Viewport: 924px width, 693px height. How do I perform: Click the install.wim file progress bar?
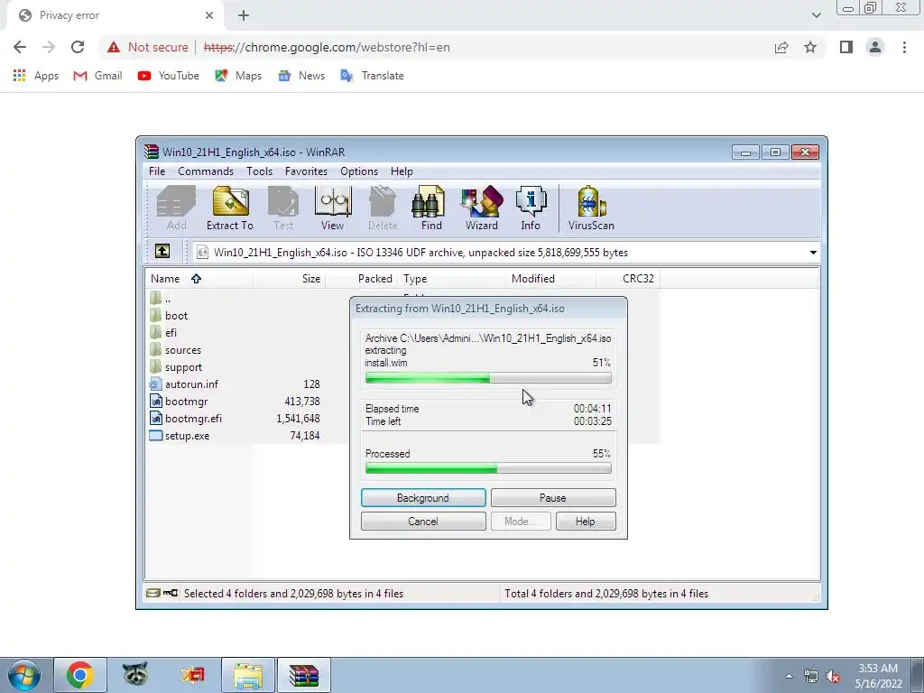coord(488,378)
